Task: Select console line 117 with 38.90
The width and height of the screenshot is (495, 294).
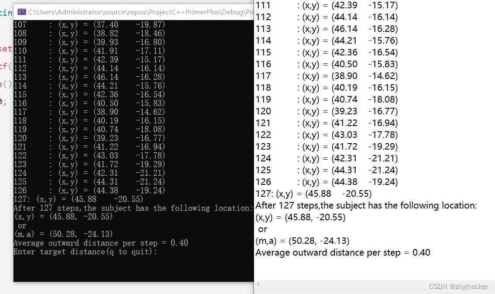Action: [89, 112]
